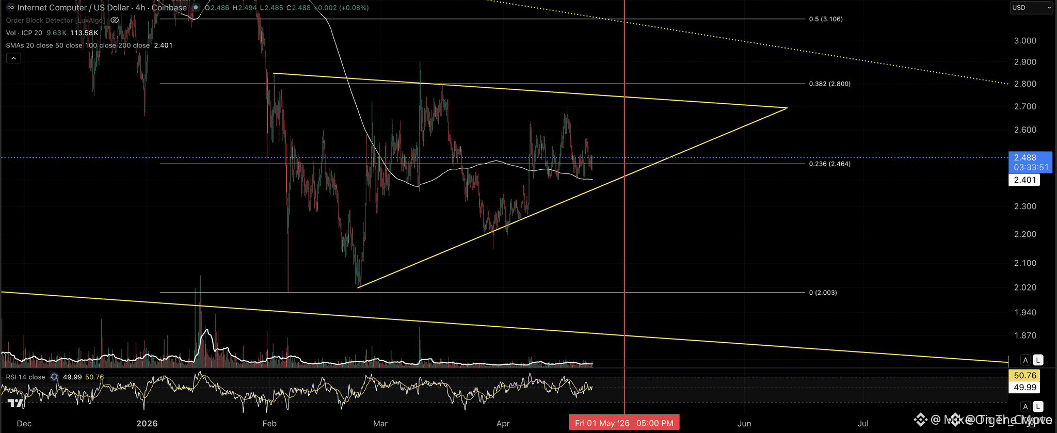Click the RSI 14 close legend label
1057x433 pixels.
(26, 377)
